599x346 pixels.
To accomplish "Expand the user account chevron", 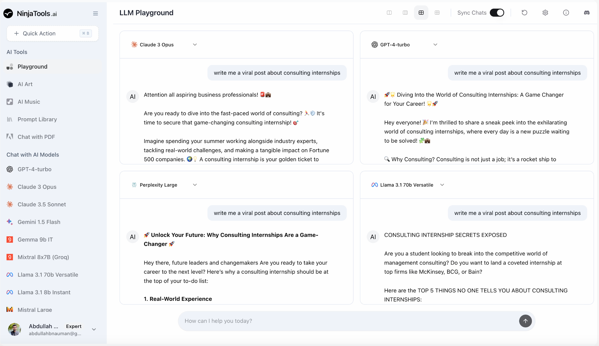I will tap(94, 329).
